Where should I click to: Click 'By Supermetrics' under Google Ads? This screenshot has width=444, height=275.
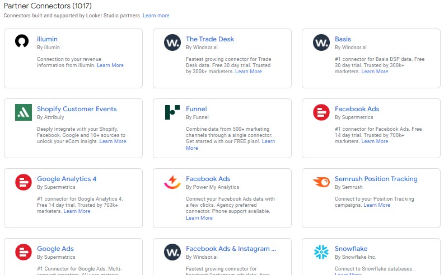click(56, 257)
